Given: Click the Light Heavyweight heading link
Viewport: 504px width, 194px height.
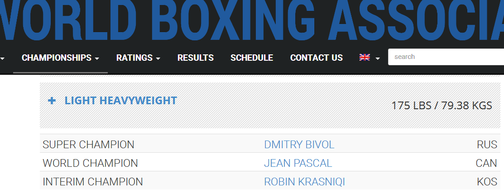Looking at the screenshot, I should click(120, 100).
